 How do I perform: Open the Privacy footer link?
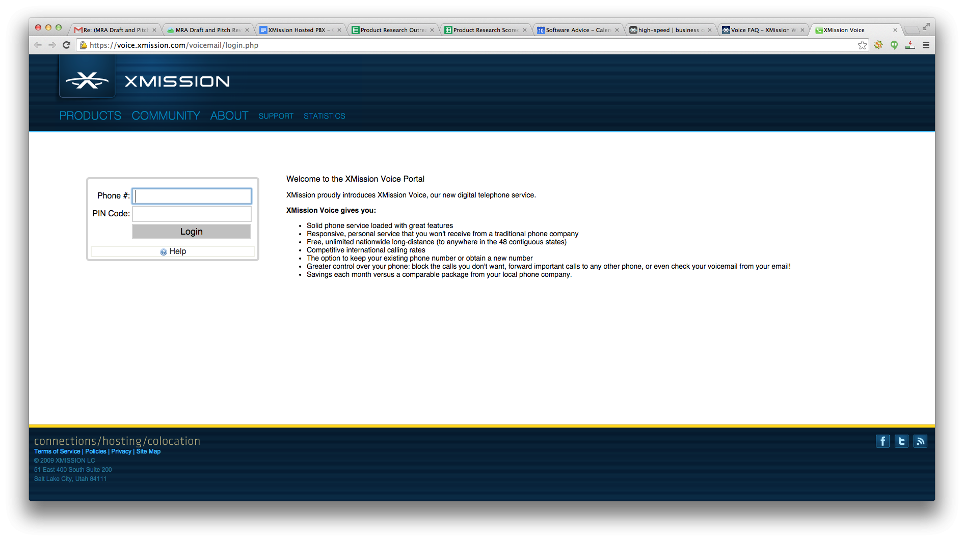tap(121, 451)
